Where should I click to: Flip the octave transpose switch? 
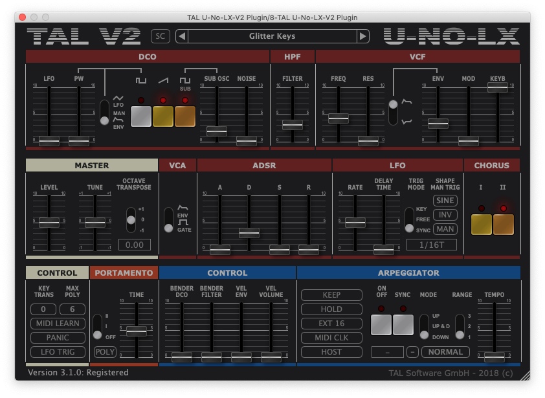tap(131, 220)
